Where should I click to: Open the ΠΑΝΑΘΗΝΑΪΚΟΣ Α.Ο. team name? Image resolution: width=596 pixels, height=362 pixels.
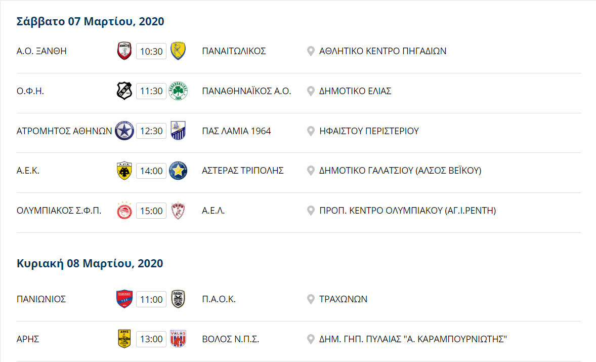coord(246,91)
